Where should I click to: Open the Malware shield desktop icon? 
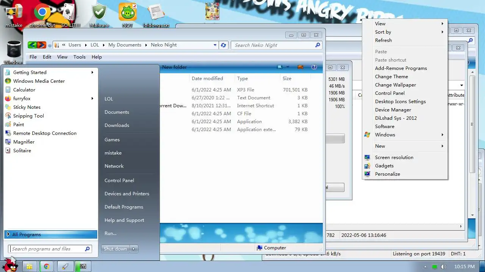(99, 15)
